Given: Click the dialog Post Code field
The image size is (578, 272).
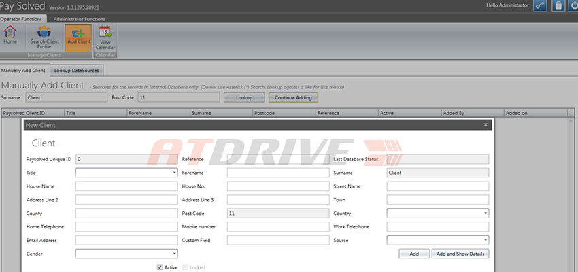Looking at the screenshot, I should (x=278, y=214).
